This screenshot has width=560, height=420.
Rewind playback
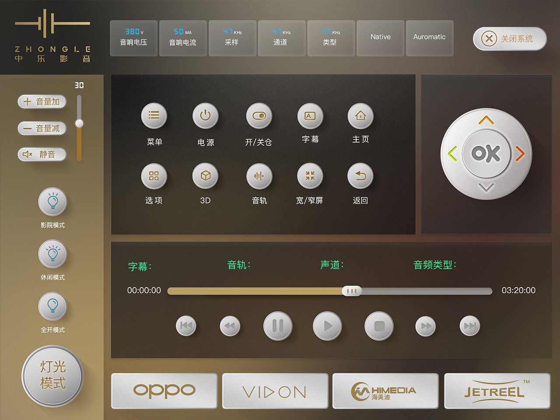coord(230,326)
